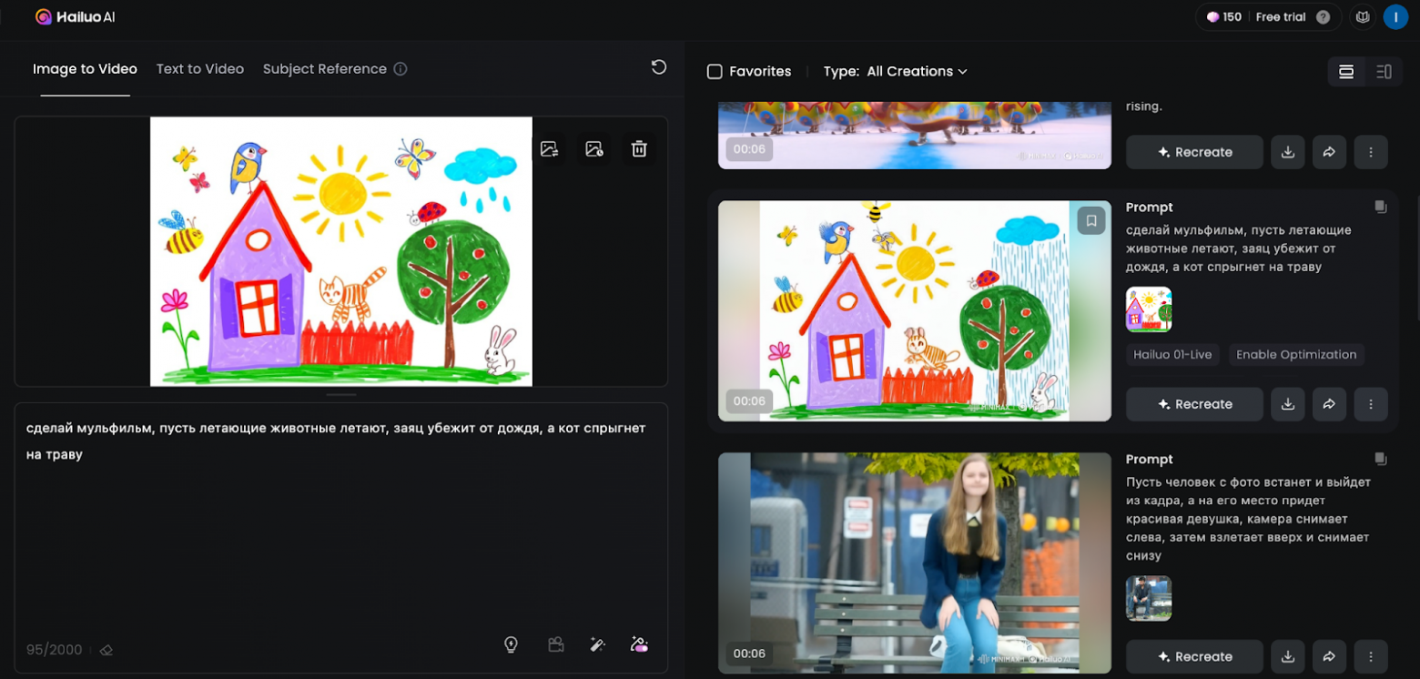
Task: Open more options for house drawing video
Action: pyautogui.click(x=1371, y=404)
